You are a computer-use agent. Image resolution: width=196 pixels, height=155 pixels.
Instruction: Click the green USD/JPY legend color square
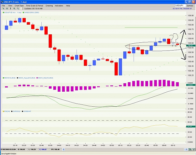[x=3, y=12]
